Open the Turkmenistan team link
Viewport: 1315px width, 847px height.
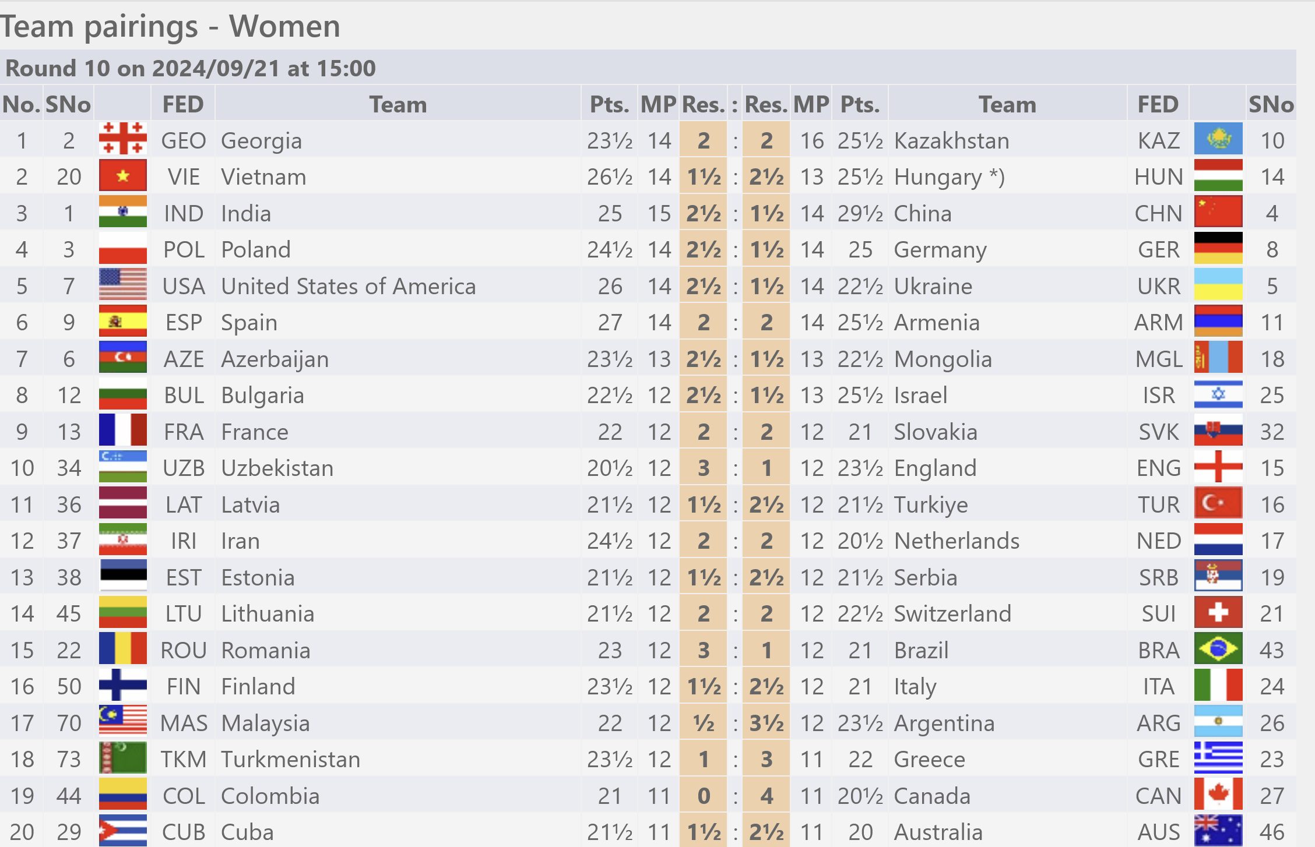point(291,759)
